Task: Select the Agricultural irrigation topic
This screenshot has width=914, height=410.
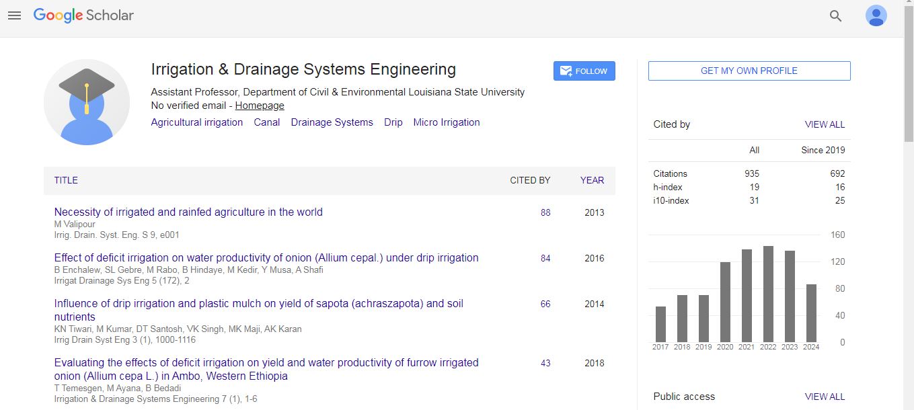Action: click(x=196, y=122)
